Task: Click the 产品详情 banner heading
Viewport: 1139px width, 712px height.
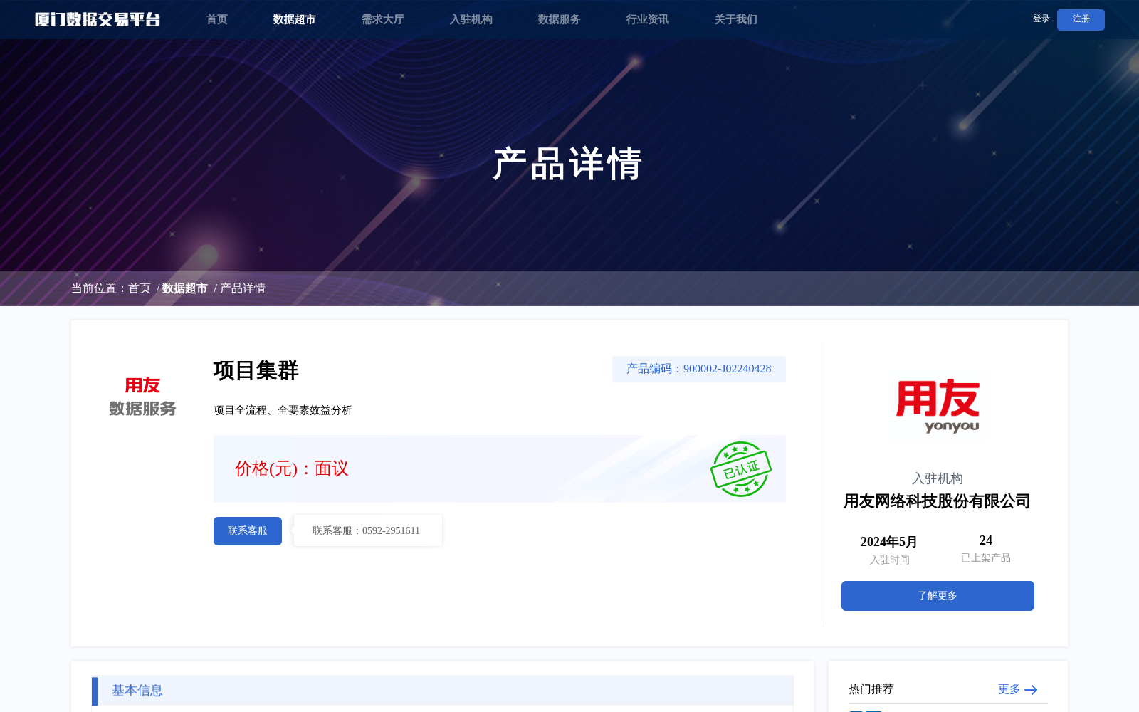Action: pyautogui.click(x=568, y=164)
